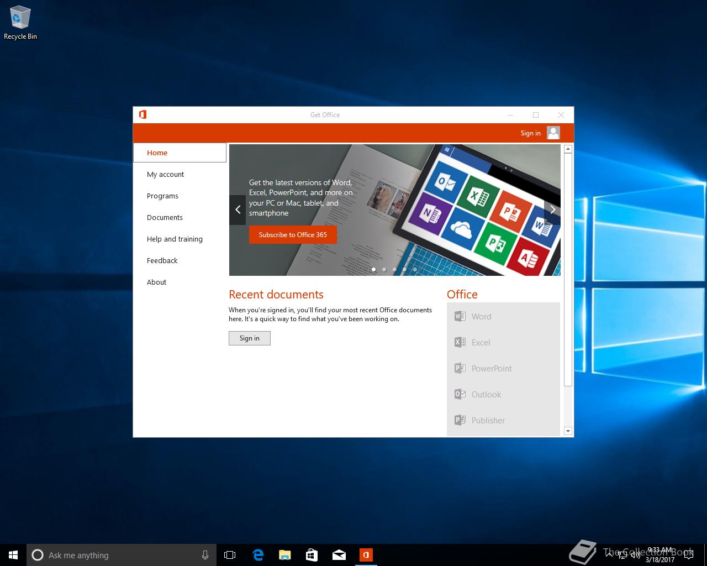Click the vertical scrollbar thumb

[568, 270]
